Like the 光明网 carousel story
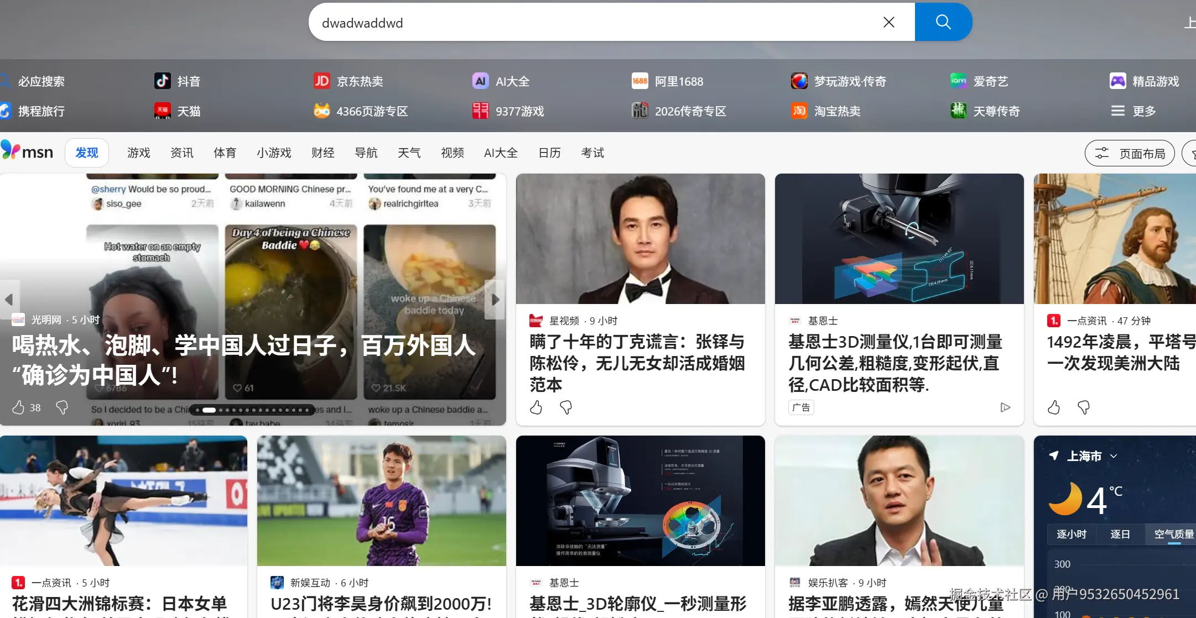The height and width of the screenshot is (618, 1196). point(18,407)
